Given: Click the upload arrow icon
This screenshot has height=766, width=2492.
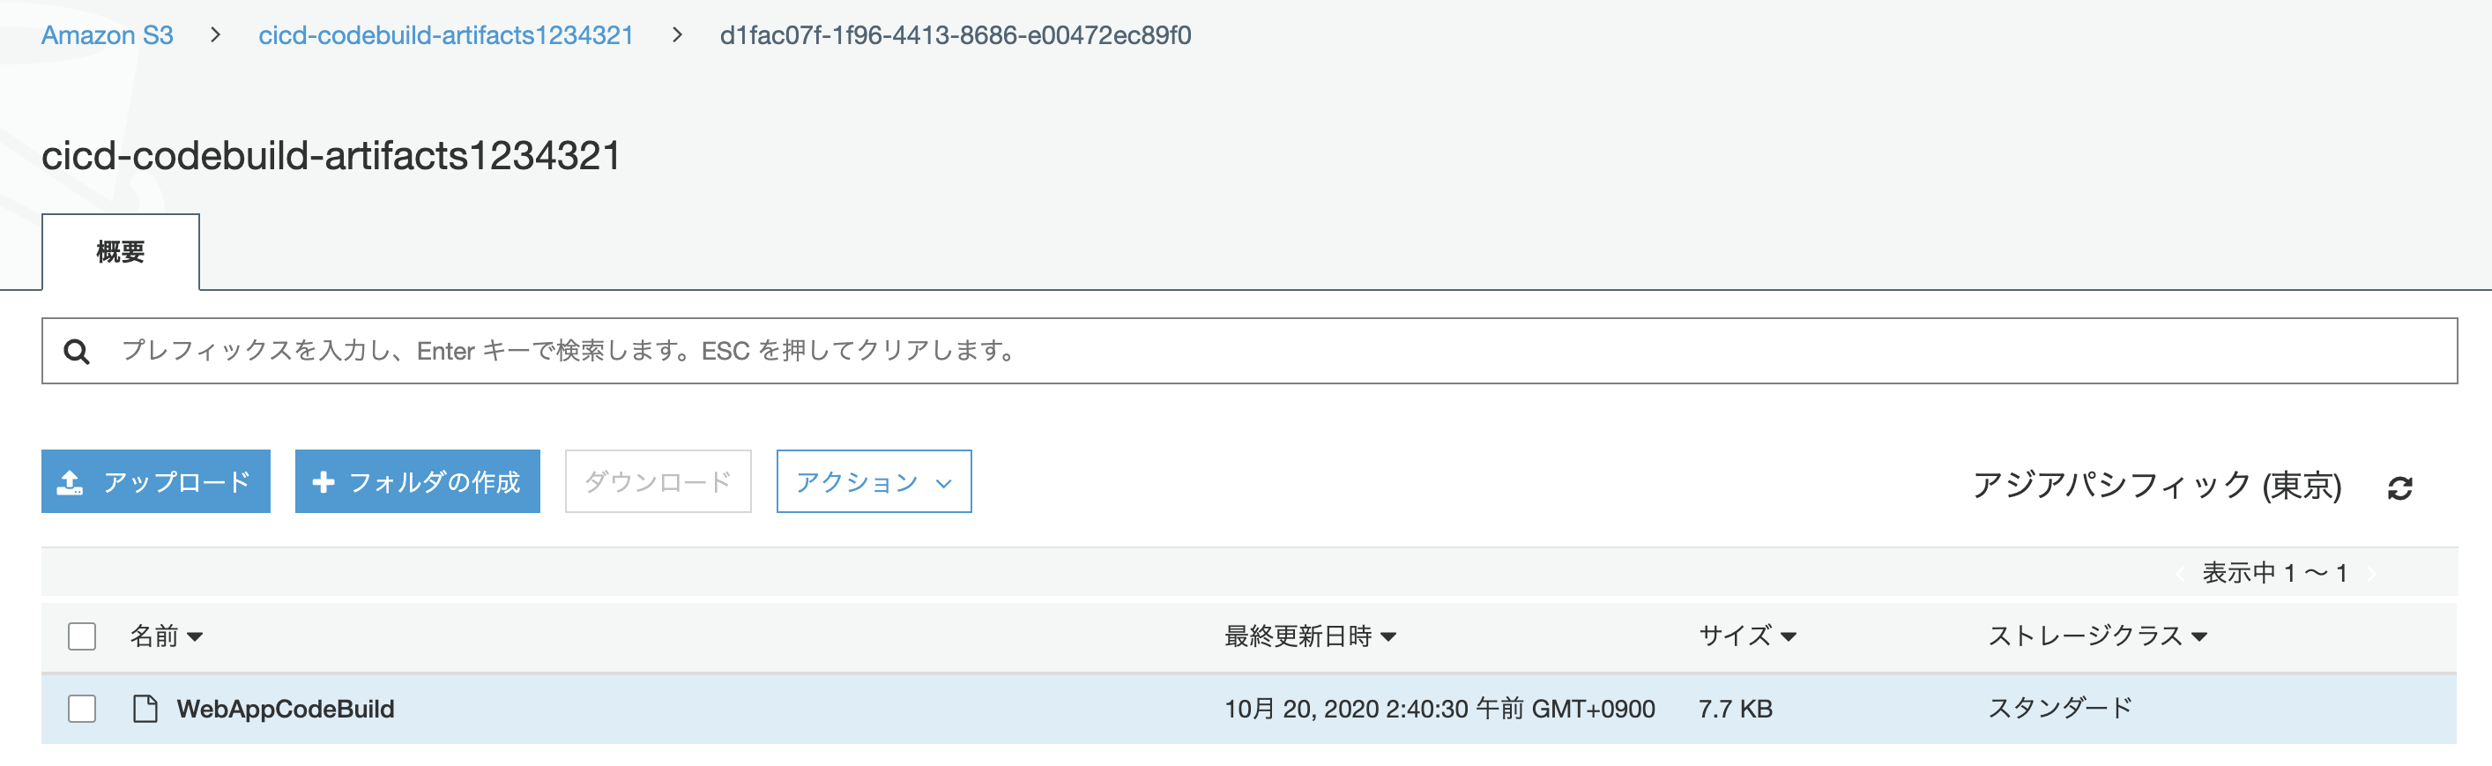Looking at the screenshot, I should (x=70, y=481).
